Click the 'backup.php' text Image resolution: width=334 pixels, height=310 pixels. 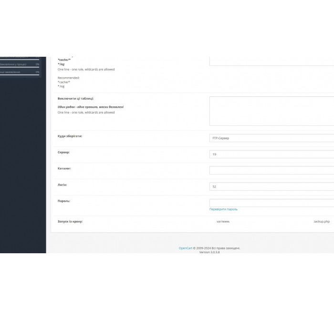[x=322, y=221]
